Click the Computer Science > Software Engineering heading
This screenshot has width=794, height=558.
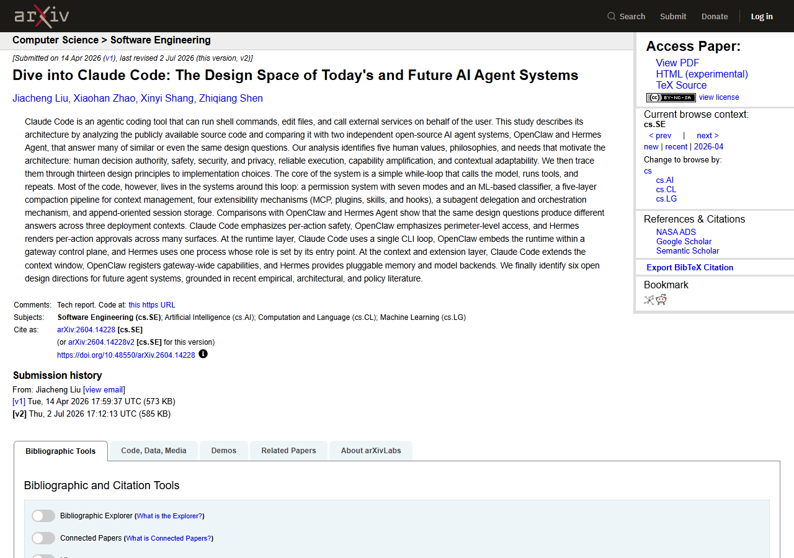click(112, 40)
